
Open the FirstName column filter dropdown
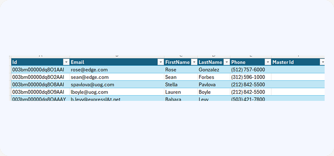coord(194,62)
